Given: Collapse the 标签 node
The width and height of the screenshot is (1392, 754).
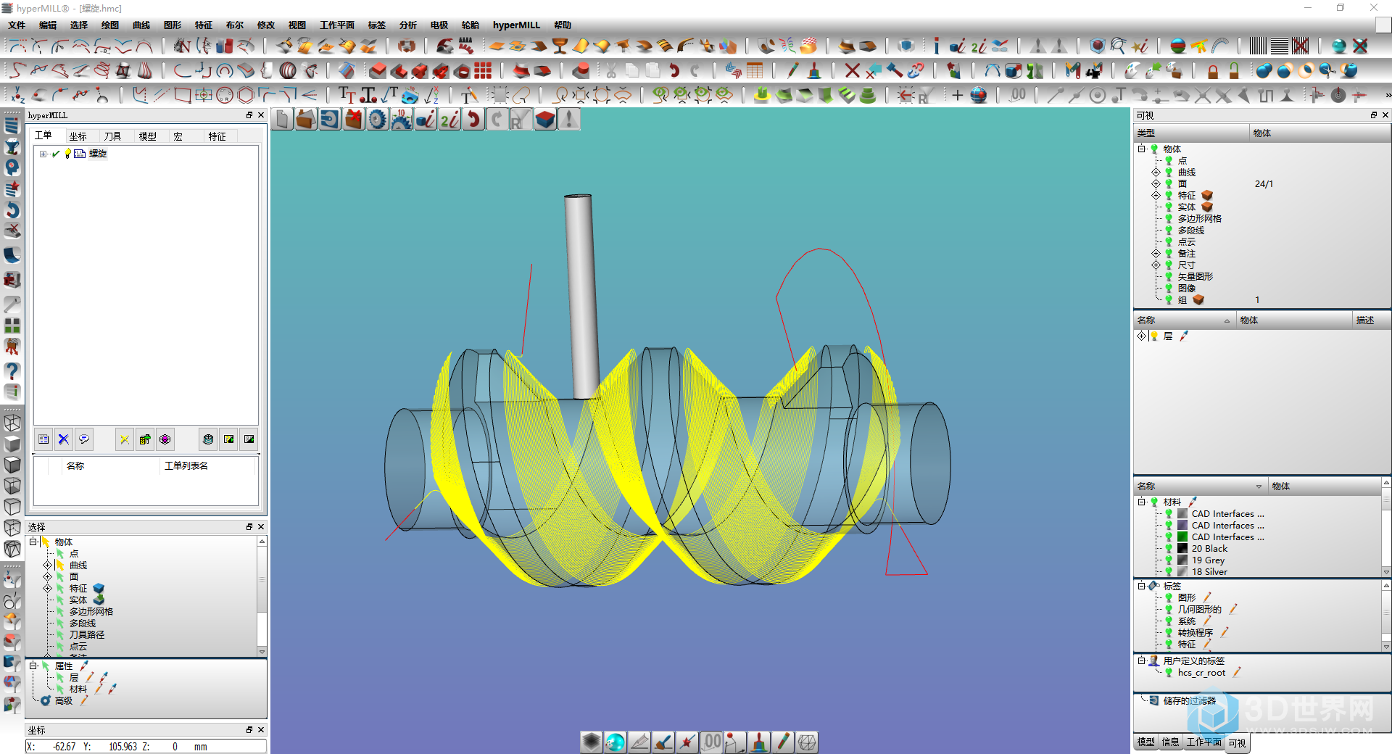Looking at the screenshot, I should point(1142,587).
